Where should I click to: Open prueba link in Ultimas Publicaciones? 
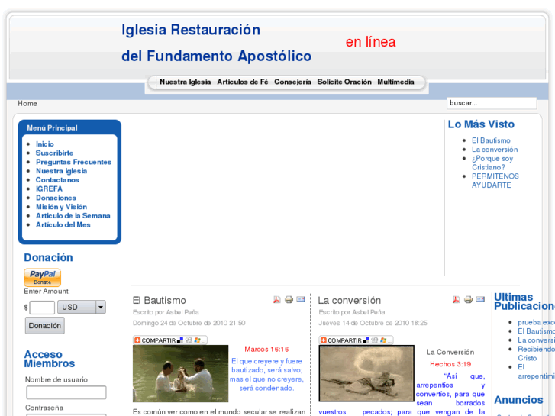(536, 322)
